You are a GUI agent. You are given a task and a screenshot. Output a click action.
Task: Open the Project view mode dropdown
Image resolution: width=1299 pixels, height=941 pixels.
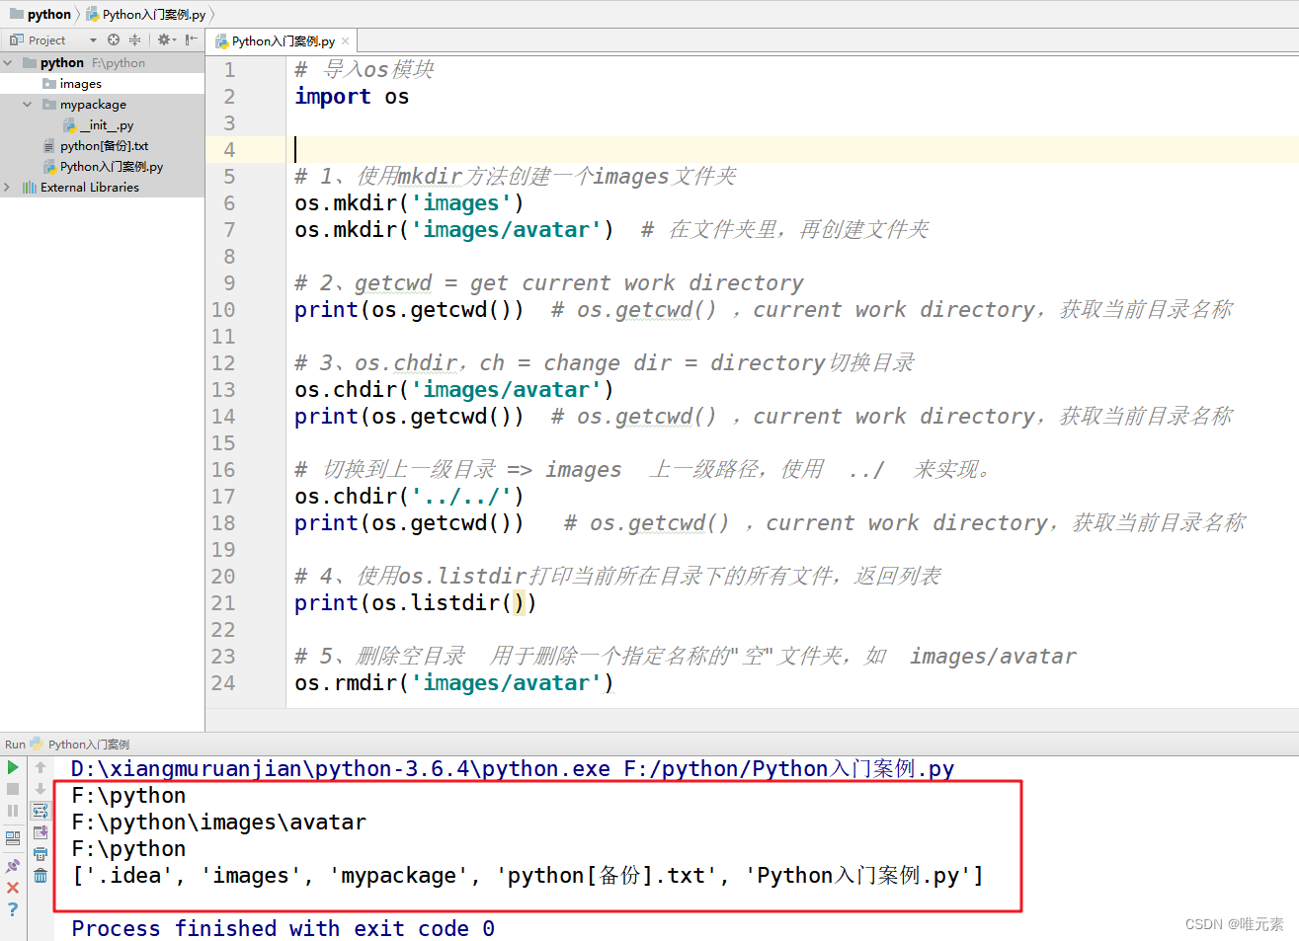[x=94, y=40]
